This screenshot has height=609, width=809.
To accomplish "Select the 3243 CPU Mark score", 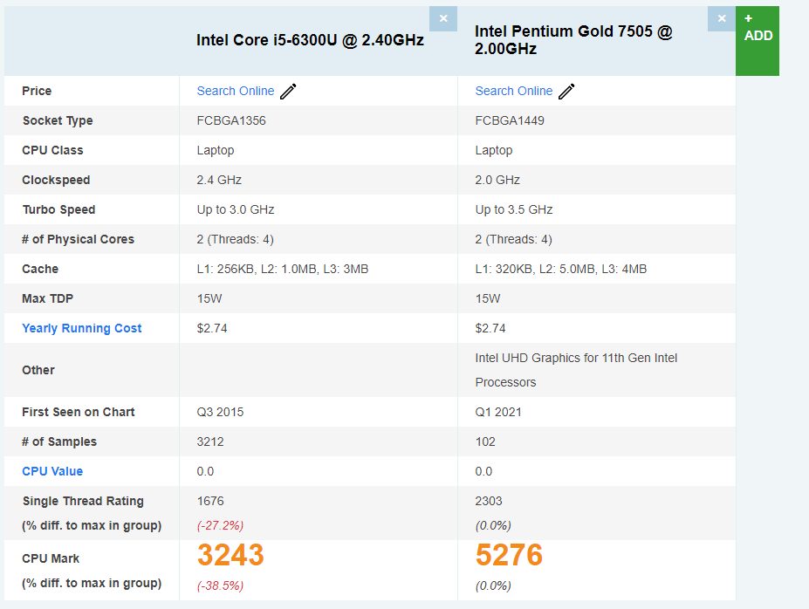I will coord(230,555).
